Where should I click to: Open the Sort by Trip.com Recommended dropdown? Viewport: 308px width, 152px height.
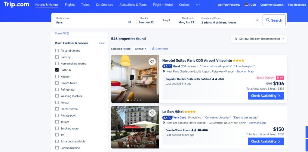click(259, 39)
